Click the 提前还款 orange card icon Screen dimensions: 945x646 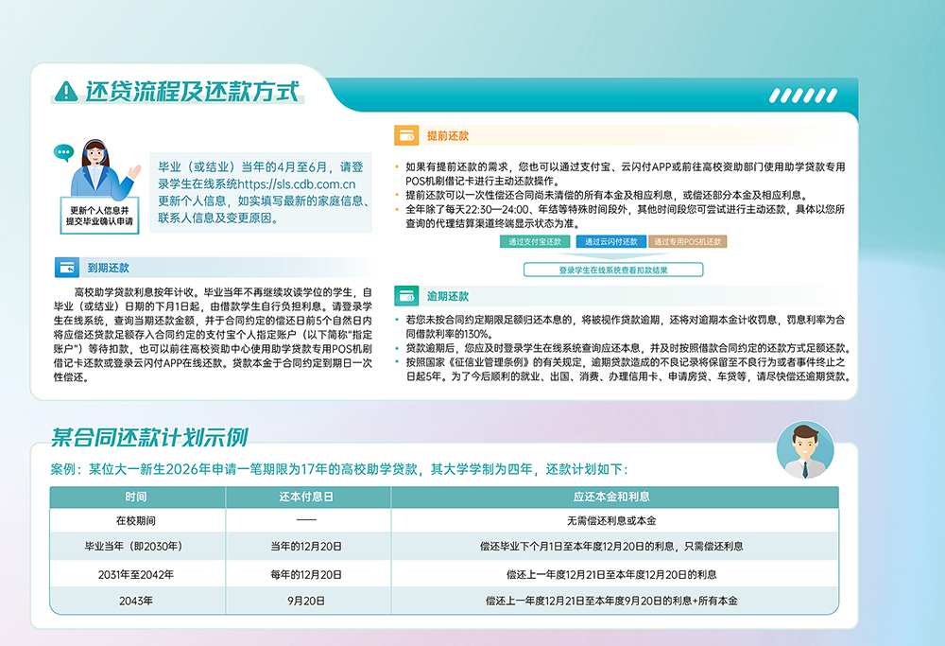coord(406,135)
